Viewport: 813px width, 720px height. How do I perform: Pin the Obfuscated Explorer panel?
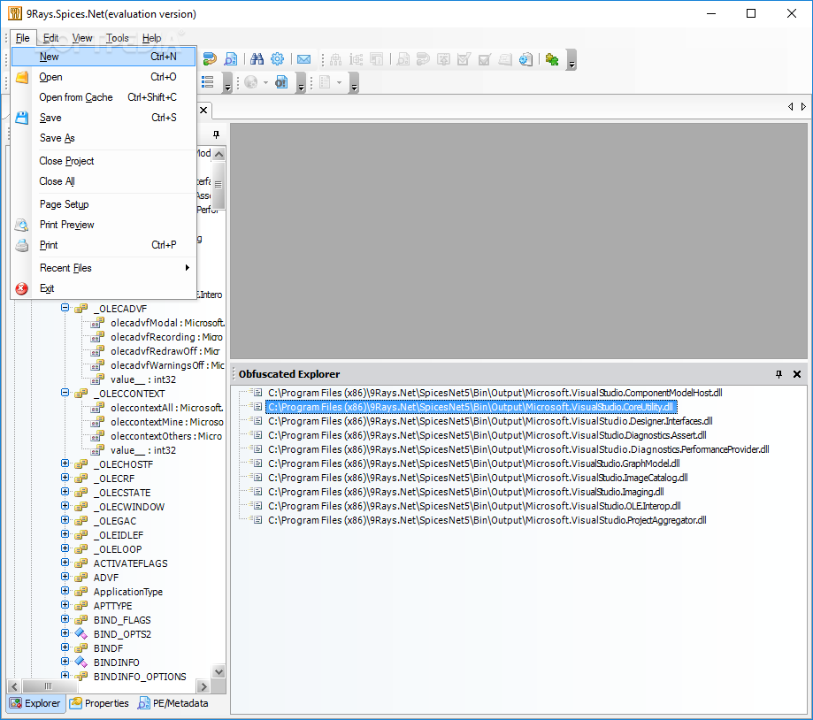coord(778,374)
